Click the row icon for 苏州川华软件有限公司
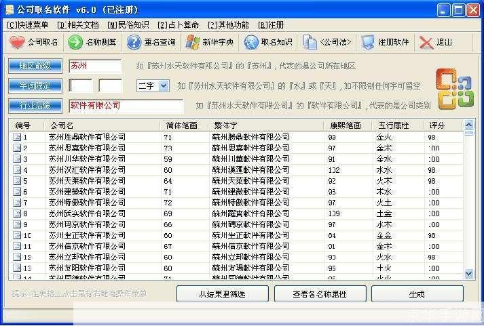The height and width of the screenshot is (326, 484). (x=17, y=159)
